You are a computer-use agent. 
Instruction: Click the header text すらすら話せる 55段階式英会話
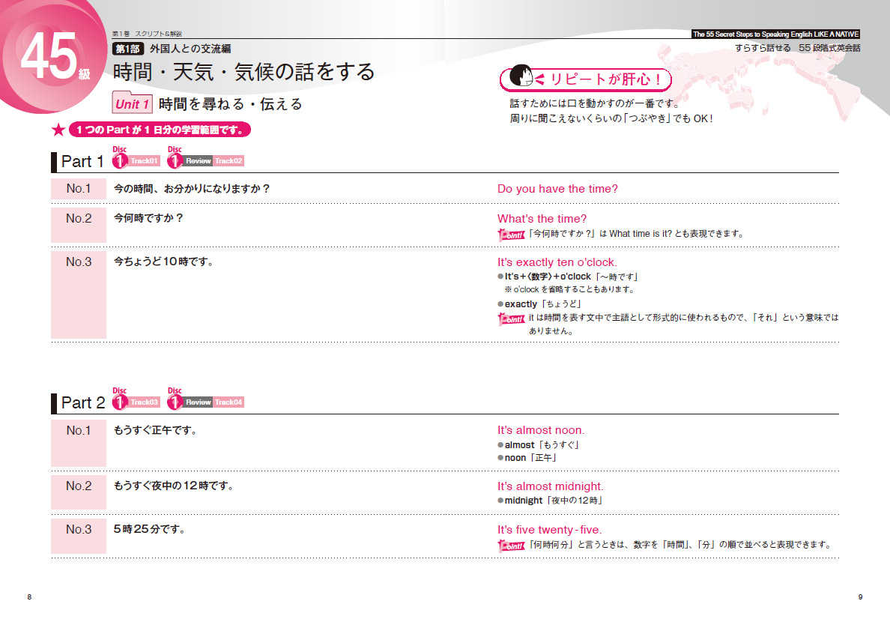[x=798, y=48]
